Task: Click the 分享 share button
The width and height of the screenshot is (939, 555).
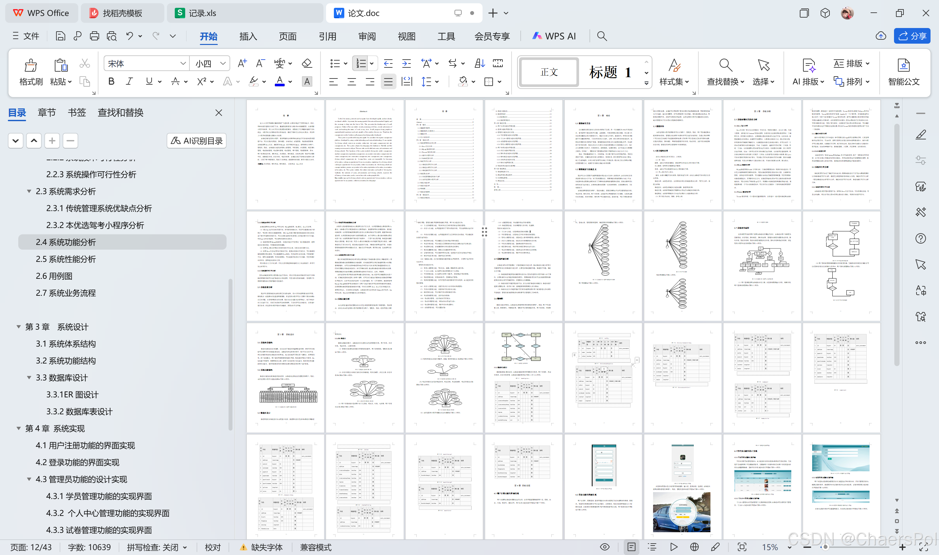Action: point(912,36)
